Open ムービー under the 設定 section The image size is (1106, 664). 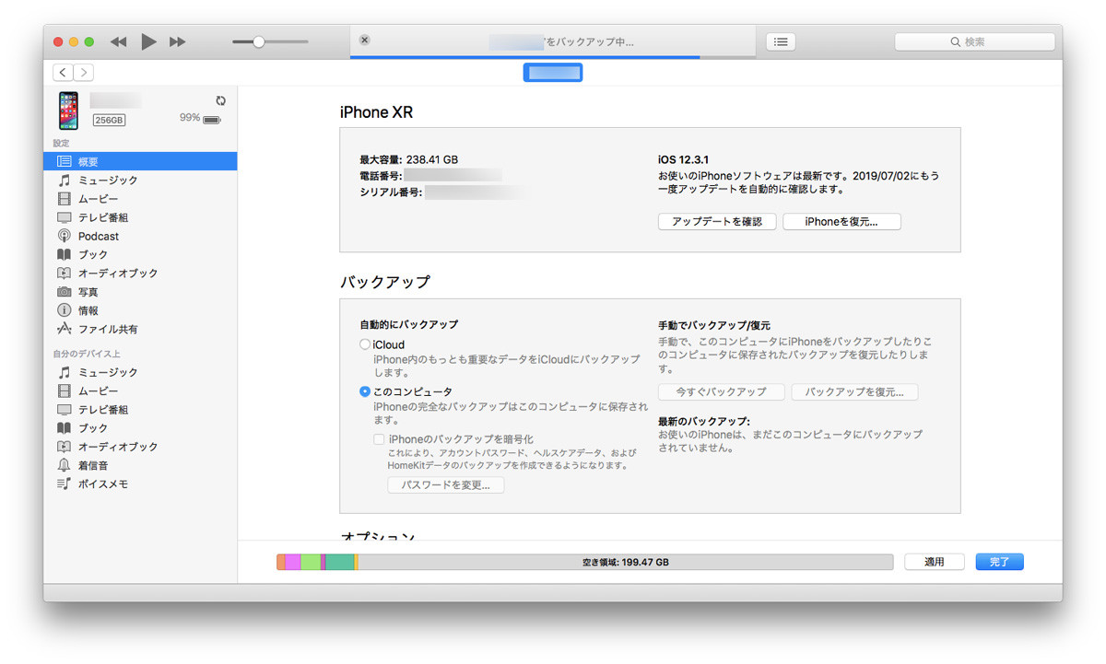[x=140, y=199]
